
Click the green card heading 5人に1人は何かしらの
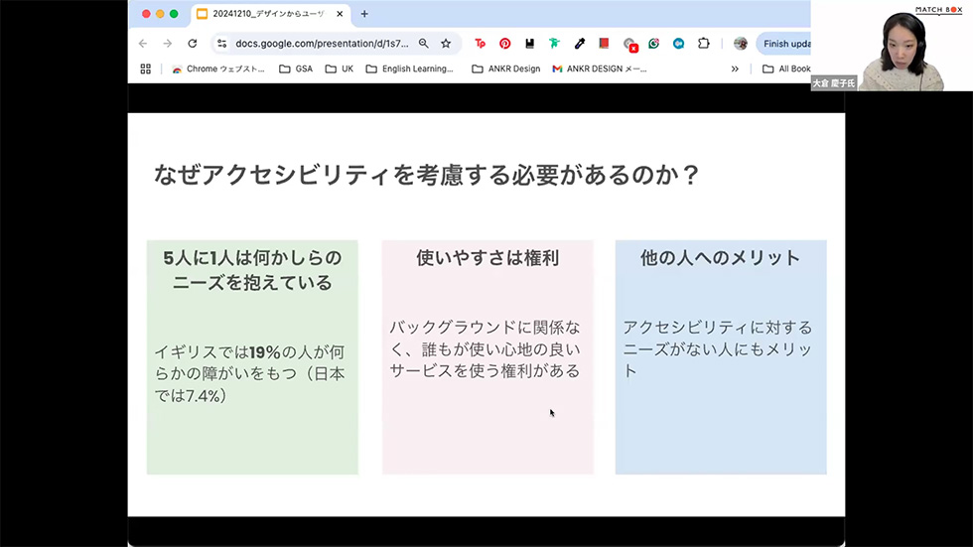(x=252, y=257)
